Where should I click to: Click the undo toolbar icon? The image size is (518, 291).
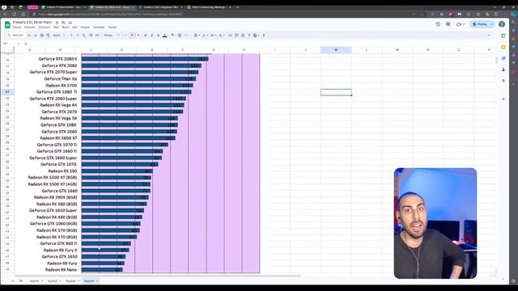pyautogui.click(x=29, y=36)
